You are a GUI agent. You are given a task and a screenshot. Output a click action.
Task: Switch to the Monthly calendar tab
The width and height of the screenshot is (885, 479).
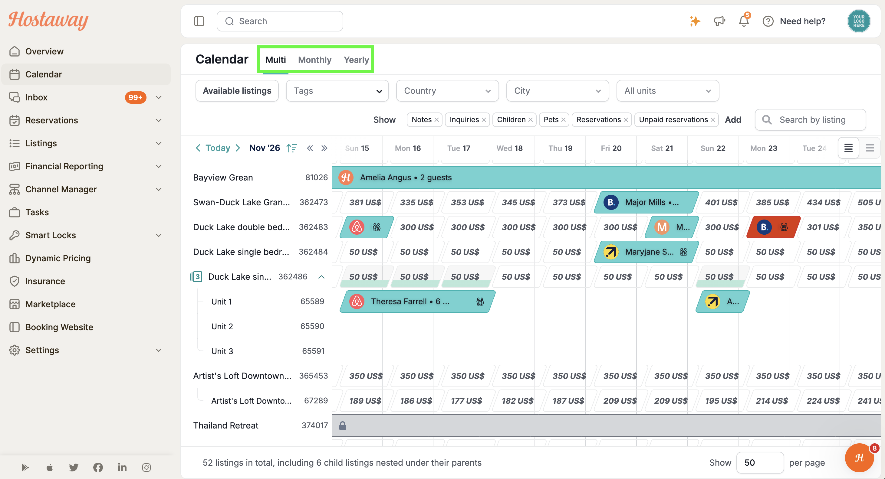pos(315,60)
